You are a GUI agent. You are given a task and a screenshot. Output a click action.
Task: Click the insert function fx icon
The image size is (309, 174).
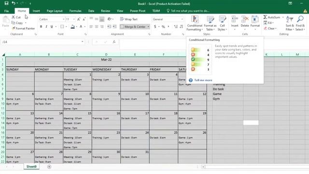pyautogui.click(x=114, y=42)
